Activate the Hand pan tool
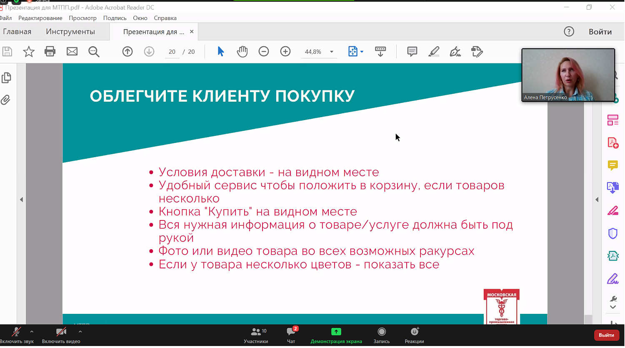 tap(242, 52)
